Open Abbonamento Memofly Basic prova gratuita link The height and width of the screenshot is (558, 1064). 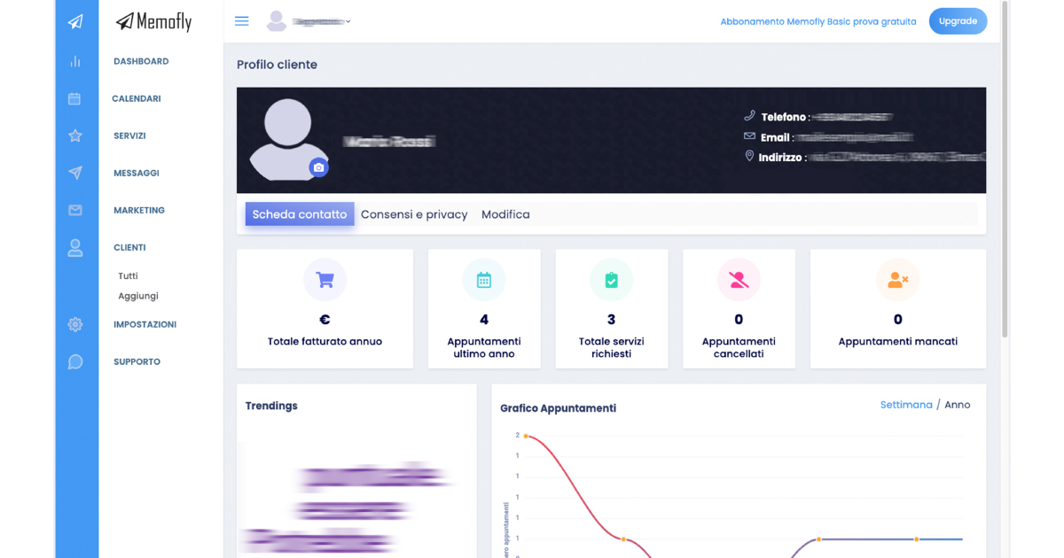coord(818,20)
